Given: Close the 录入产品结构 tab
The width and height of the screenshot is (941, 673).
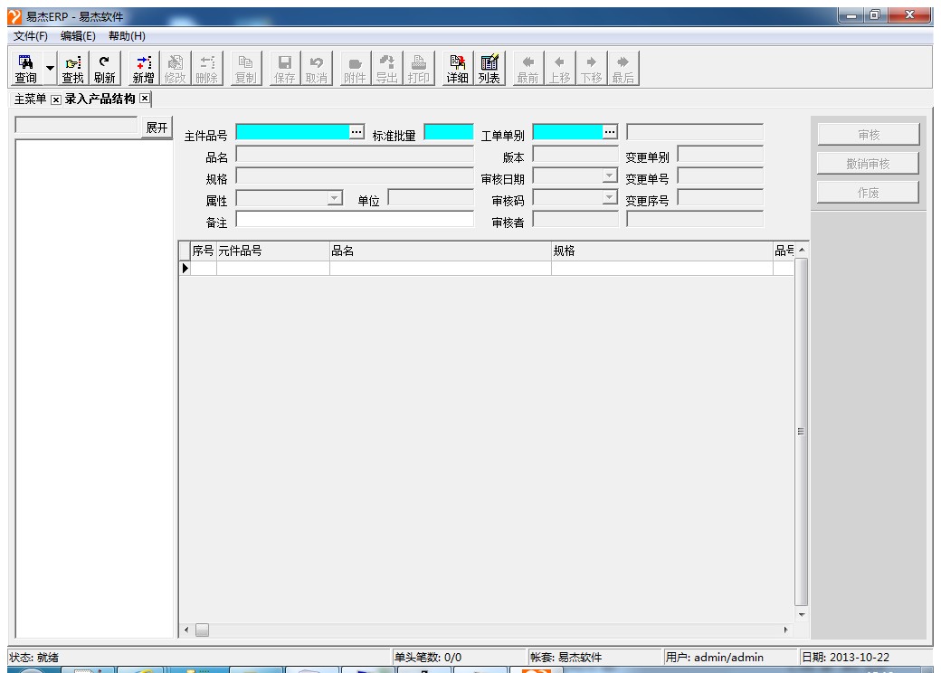Looking at the screenshot, I should [144, 99].
